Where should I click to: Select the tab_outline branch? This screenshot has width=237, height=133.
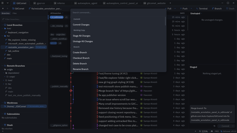click(x=13, y=51)
